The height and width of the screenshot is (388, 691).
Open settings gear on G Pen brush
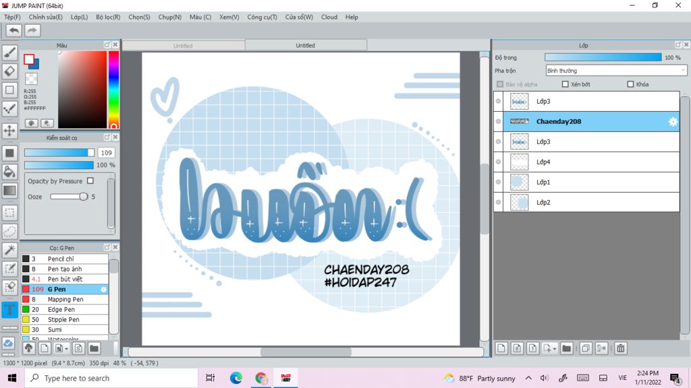point(103,289)
